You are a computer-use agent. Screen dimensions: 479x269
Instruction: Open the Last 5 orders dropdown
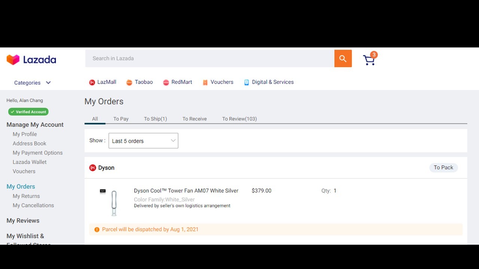pos(143,140)
